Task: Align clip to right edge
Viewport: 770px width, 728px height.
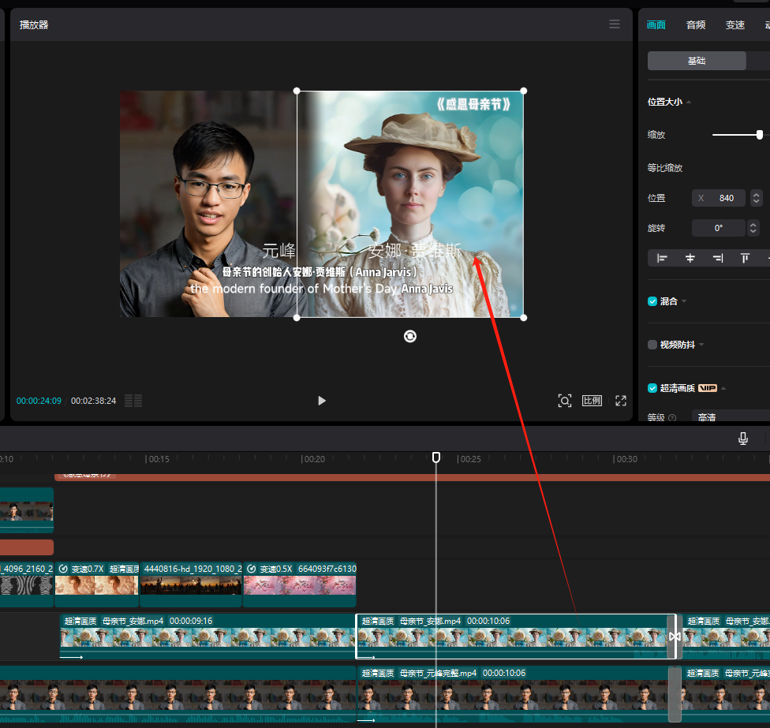Action: (x=717, y=258)
